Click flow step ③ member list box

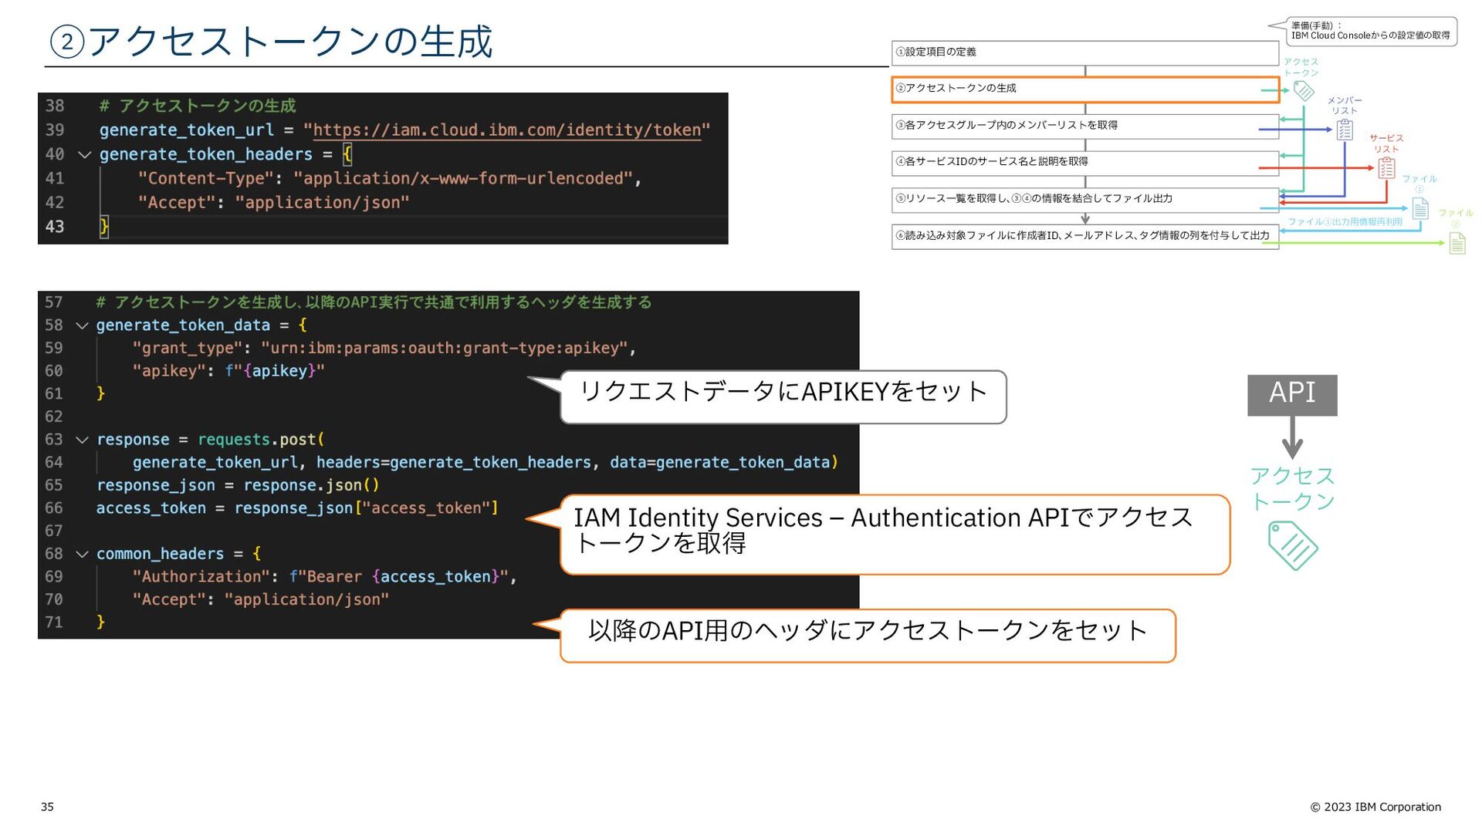click(x=1084, y=126)
